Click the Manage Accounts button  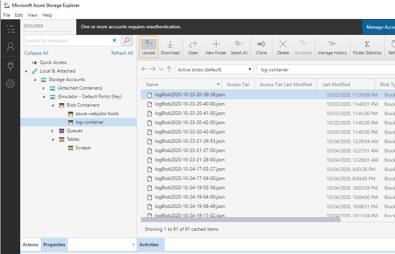[x=379, y=27]
